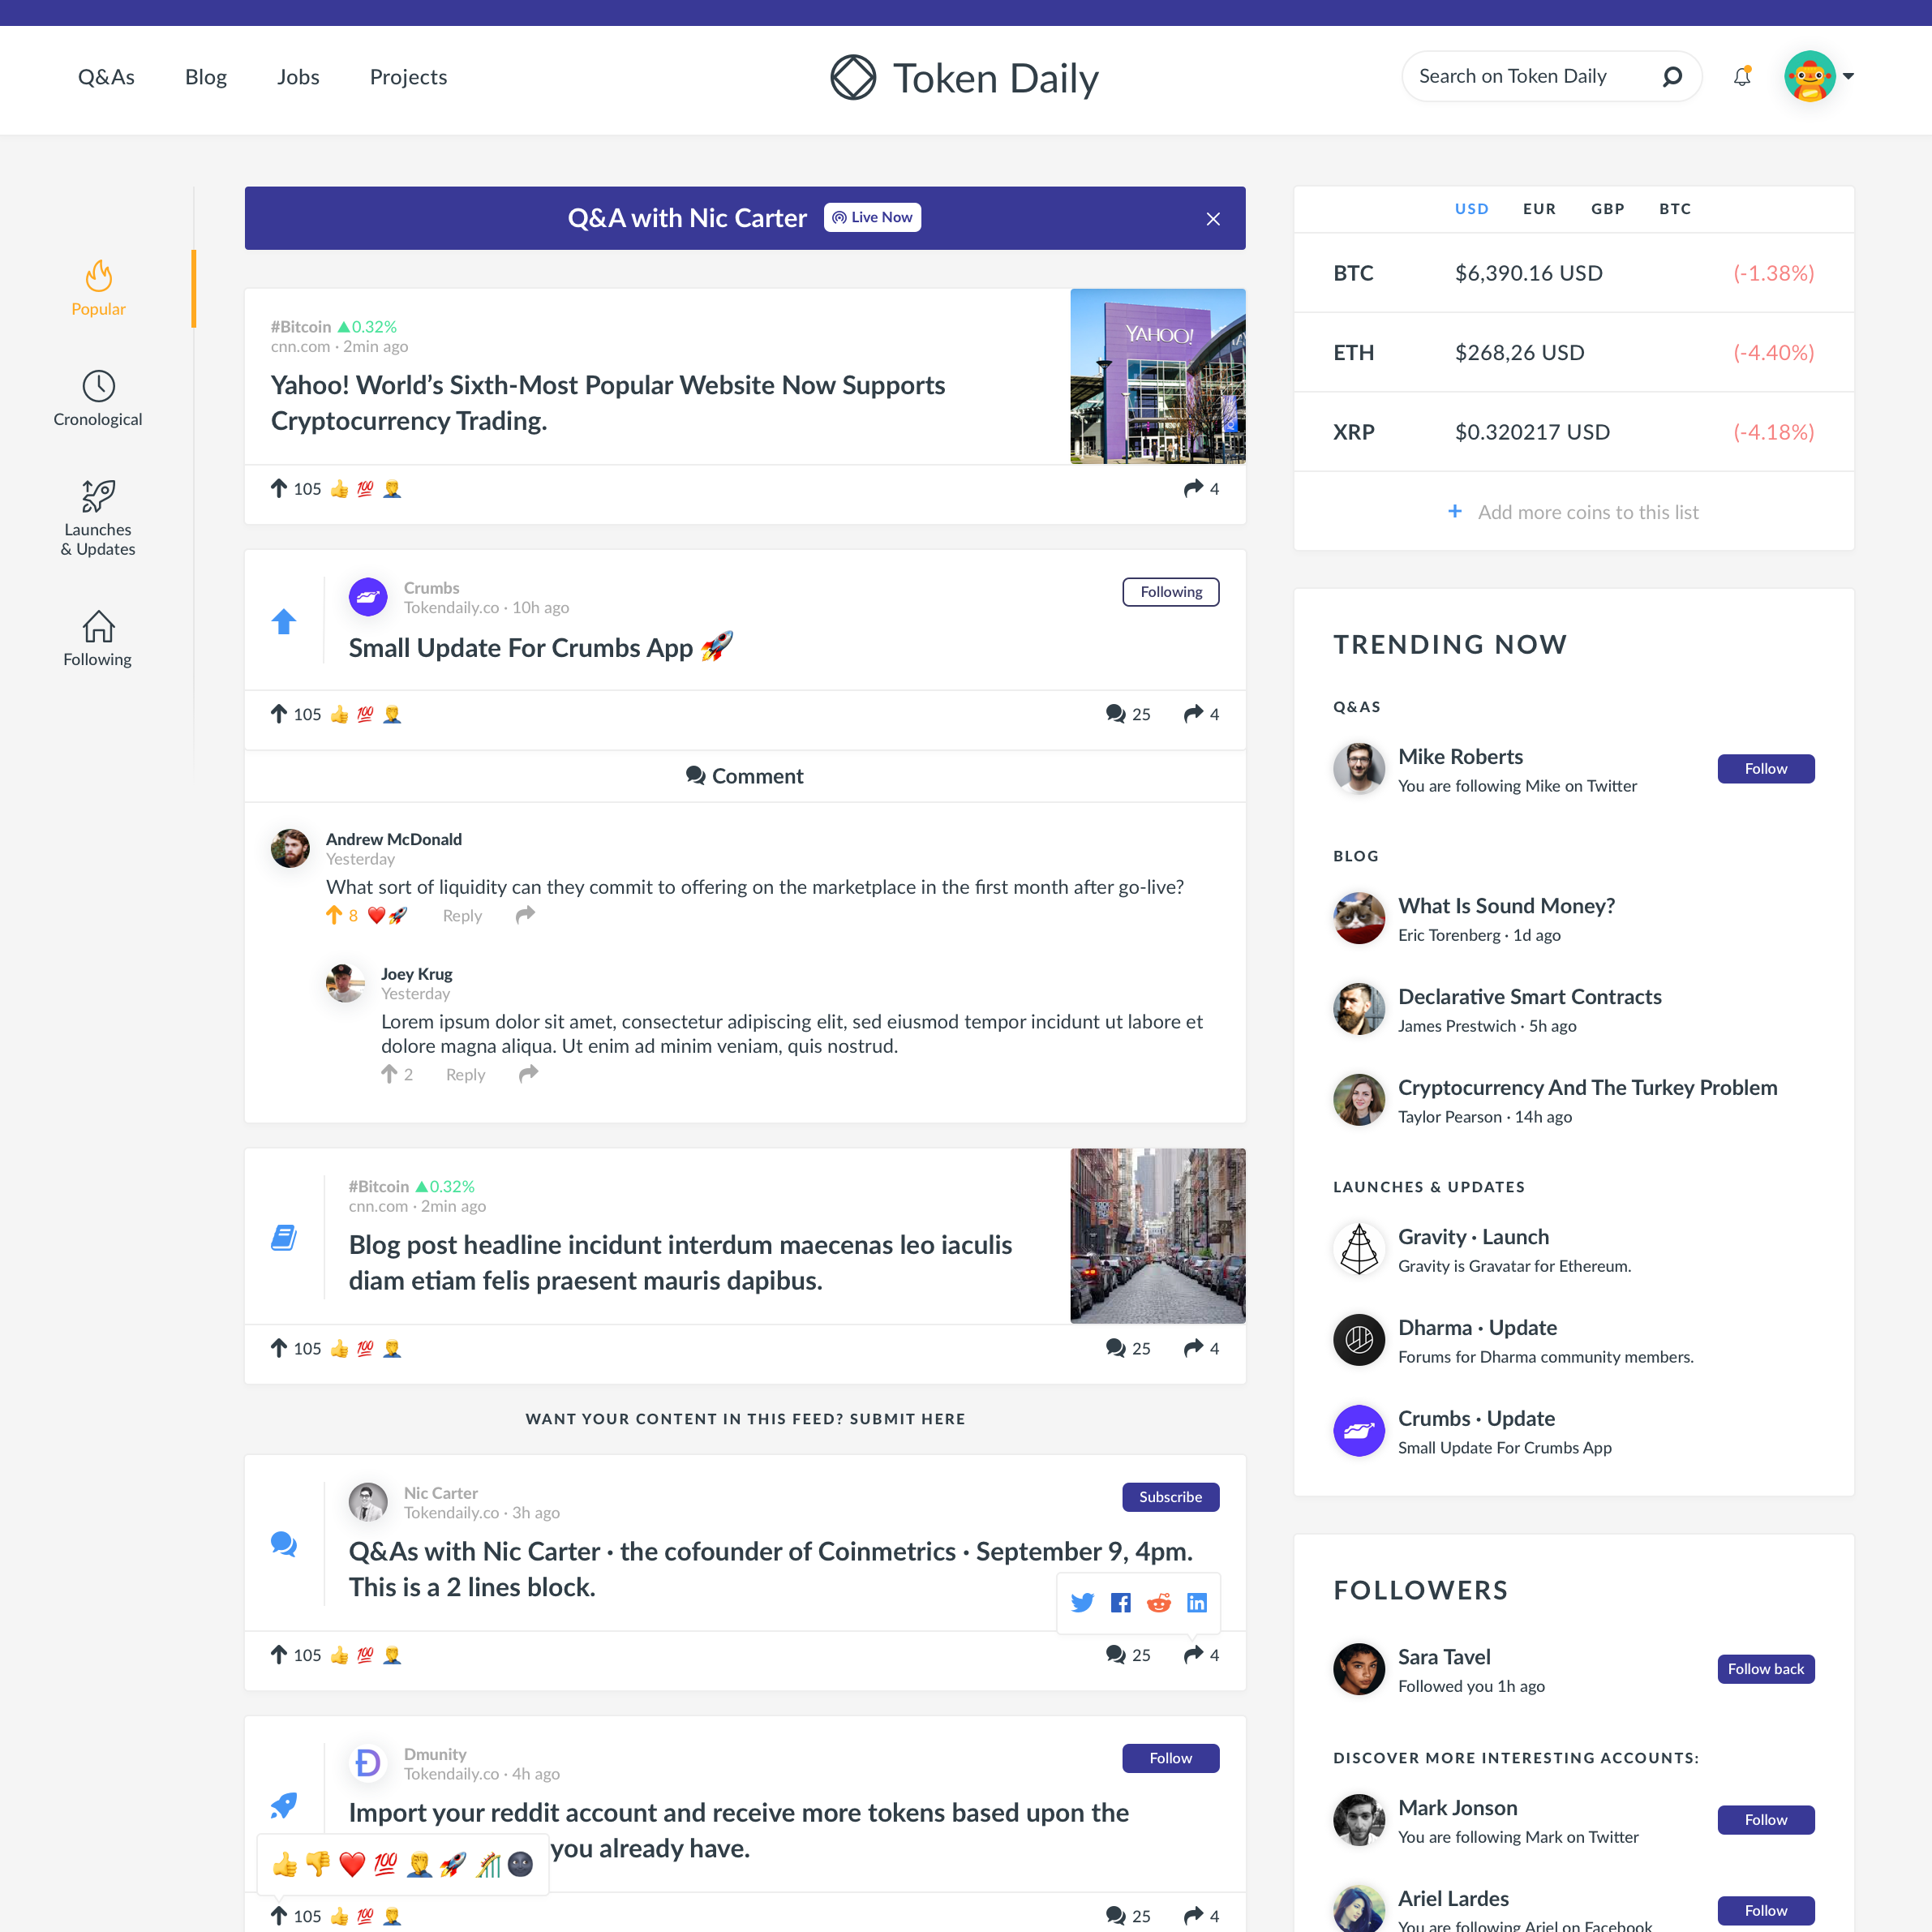Expand the Comment section header
Image resolution: width=1932 pixels, height=1932 pixels.
[745, 776]
